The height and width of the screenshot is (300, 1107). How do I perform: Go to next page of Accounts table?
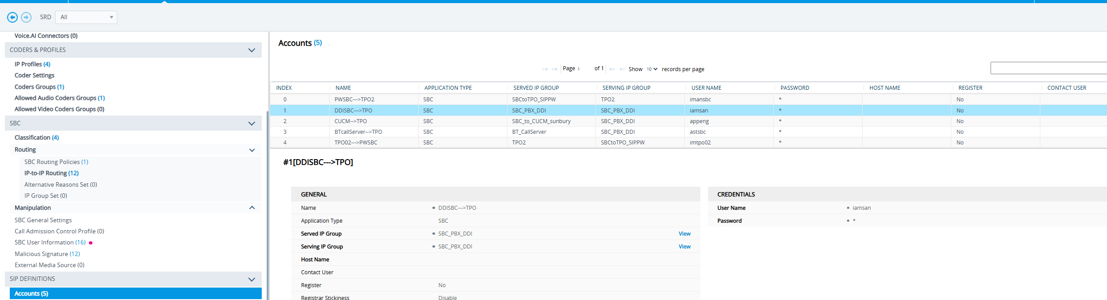pos(612,69)
